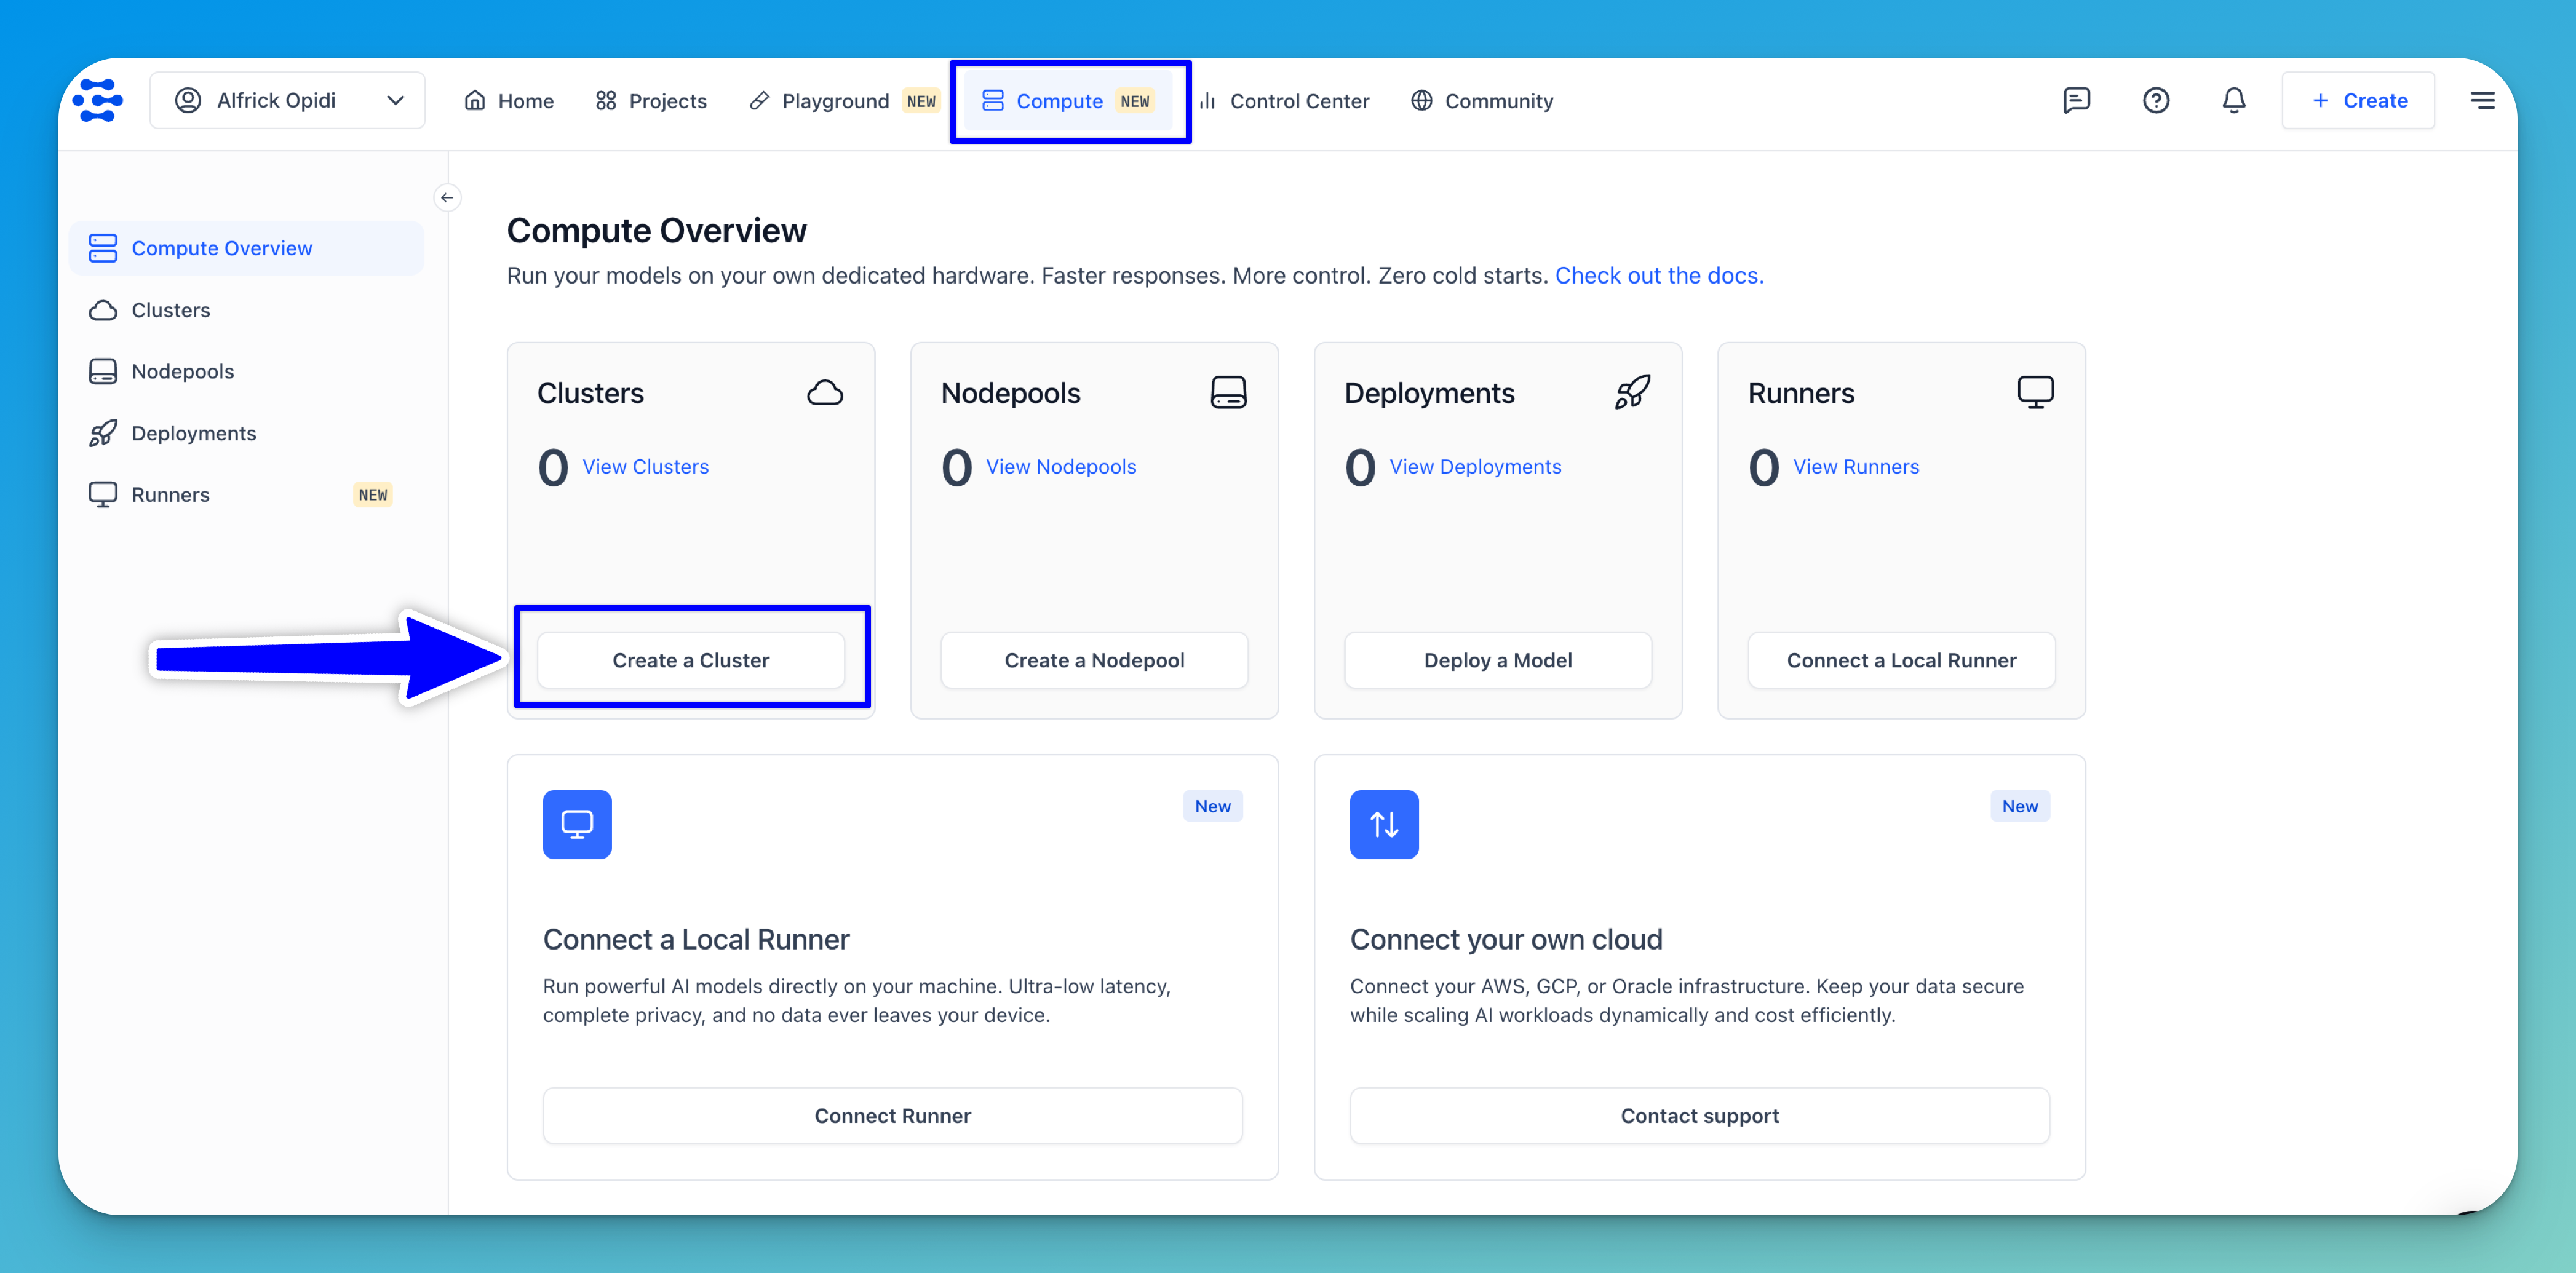Click the server icon beside Compute Overview
Screen dimensions: 2576x1273
103,248
